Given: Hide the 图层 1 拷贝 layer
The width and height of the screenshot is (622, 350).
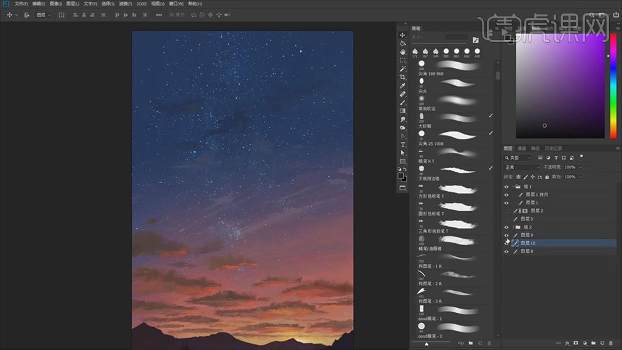Looking at the screenshot, I should pos(506,195).
